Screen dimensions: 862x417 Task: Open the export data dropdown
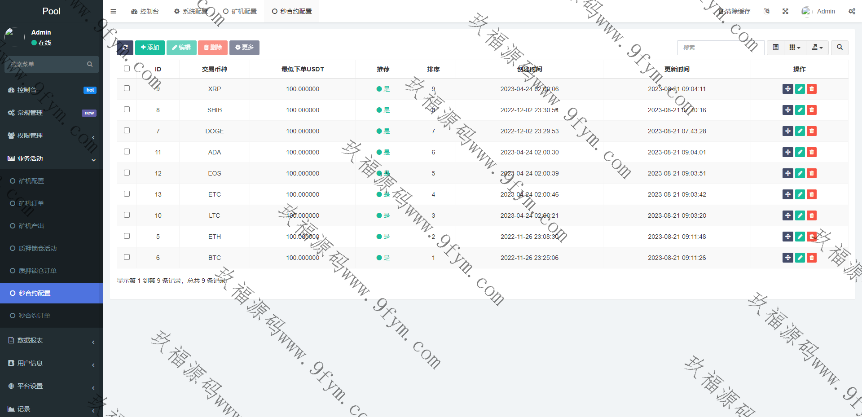pos(817,48)
